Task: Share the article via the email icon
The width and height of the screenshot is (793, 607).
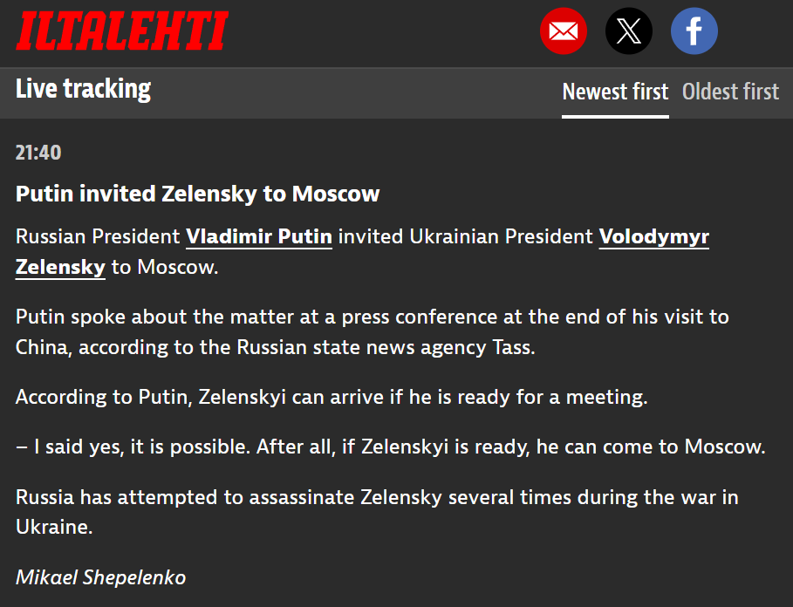Action: (x=563, y=31)
